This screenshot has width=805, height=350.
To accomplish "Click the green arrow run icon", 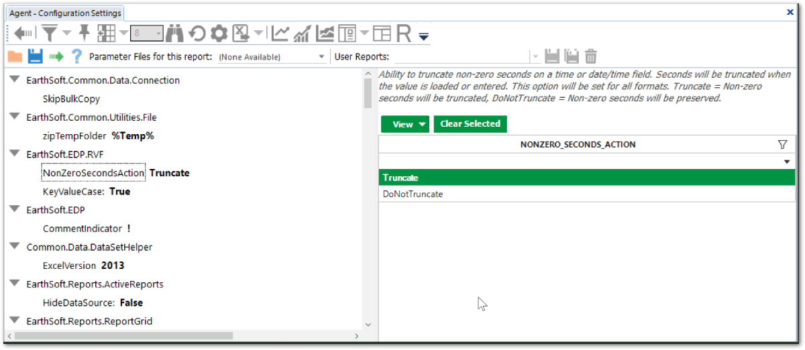I will pyautogui.click(x=56, y=56).
